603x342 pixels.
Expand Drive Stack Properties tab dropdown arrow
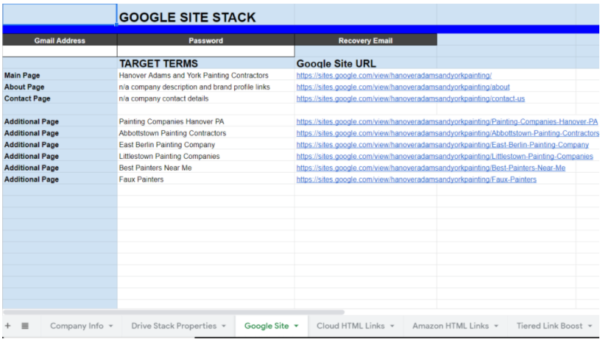point(224,326)
